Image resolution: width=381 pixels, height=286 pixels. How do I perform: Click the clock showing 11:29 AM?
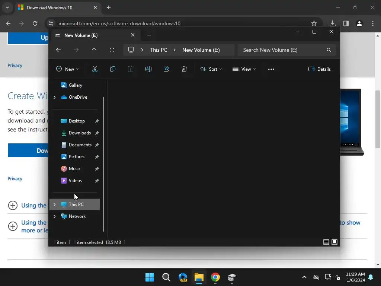[x=355, y=274]
